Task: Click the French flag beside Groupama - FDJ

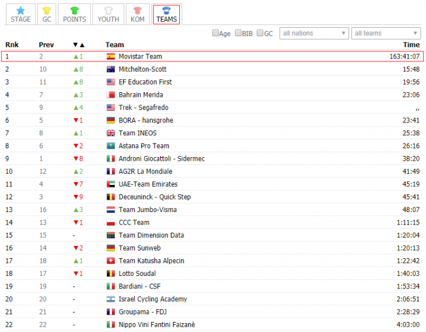Action: click(x=111, y=312)
